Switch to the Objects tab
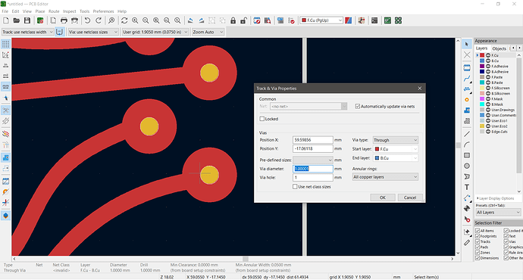The width and height of the screenshot is (523, 280). (x=499, y=48)
